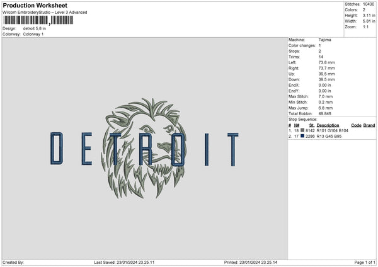Click the letter D in DETROIT
Image resolution: width=378 pixels, height=267 pixels.
(57, 149)
